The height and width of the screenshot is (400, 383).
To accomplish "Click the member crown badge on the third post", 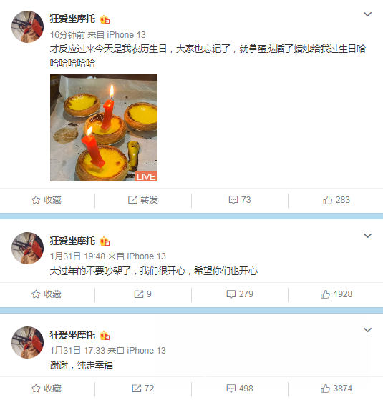I will click(x=105, y=336).
